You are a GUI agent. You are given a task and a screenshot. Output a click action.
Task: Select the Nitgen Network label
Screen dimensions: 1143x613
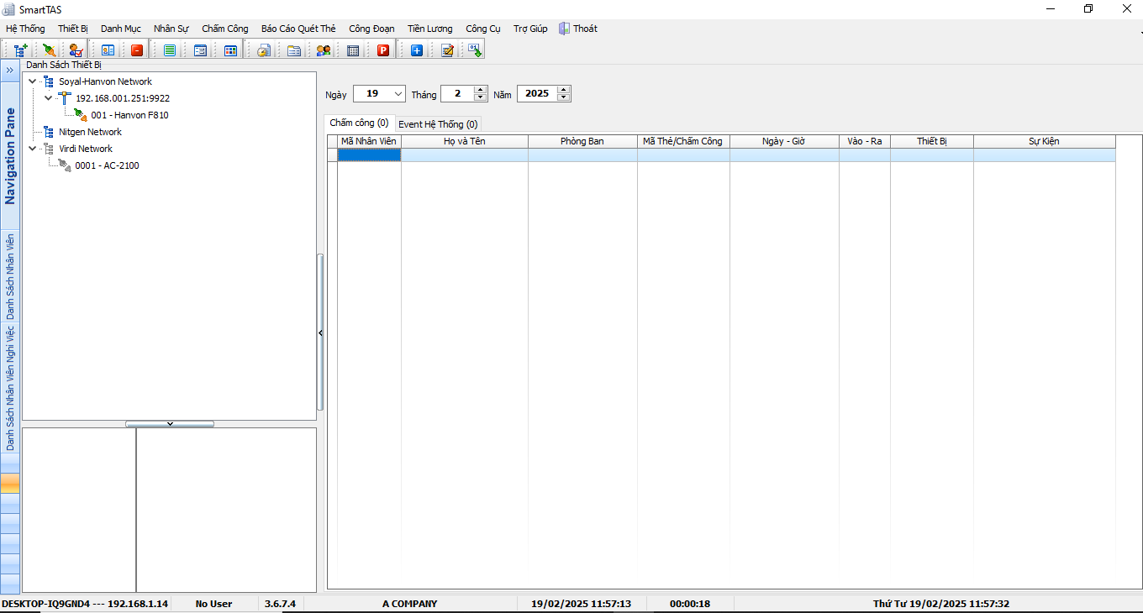click(x=90, y=132)
